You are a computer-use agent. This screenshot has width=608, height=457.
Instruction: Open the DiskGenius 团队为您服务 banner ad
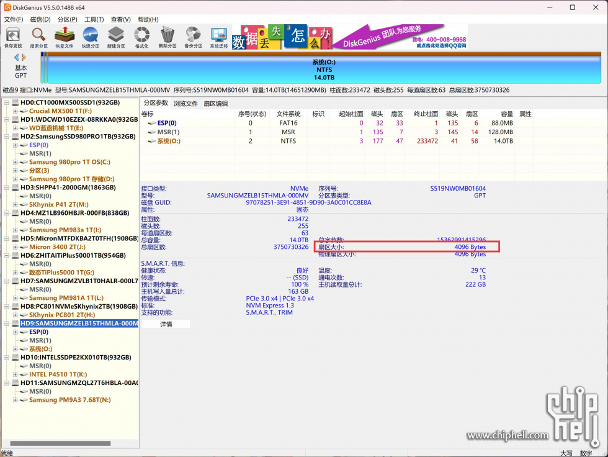click(400, 37)
